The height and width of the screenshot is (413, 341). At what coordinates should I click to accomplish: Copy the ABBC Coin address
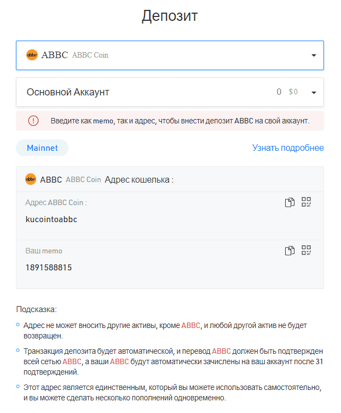(290, 202)
